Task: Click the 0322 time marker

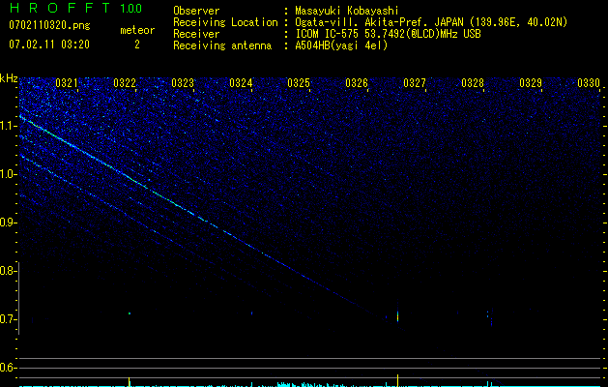Action: pyautogui.click(x=125, y=83)
